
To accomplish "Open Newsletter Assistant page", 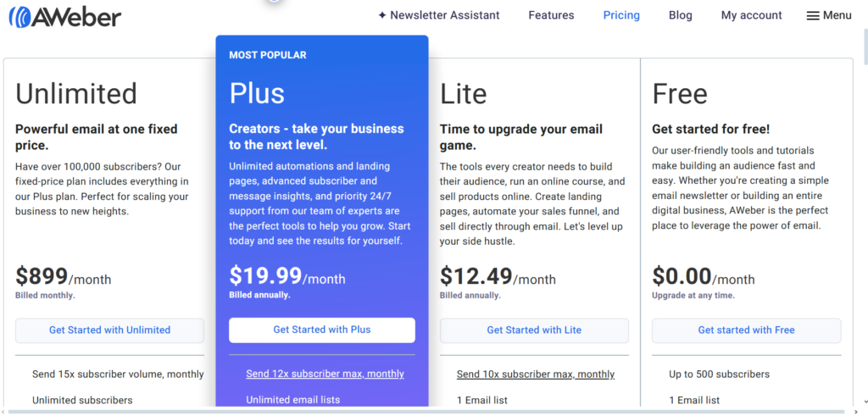I will (438, 15).
